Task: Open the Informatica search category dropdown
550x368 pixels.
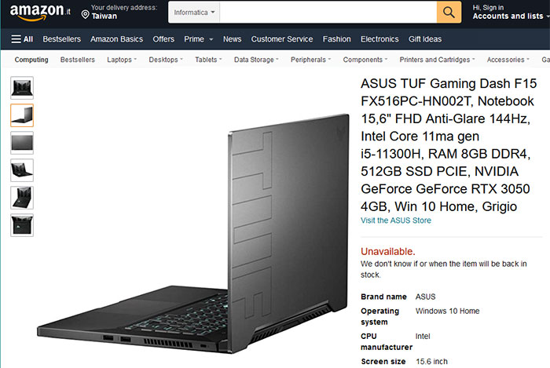Action: 194,13
